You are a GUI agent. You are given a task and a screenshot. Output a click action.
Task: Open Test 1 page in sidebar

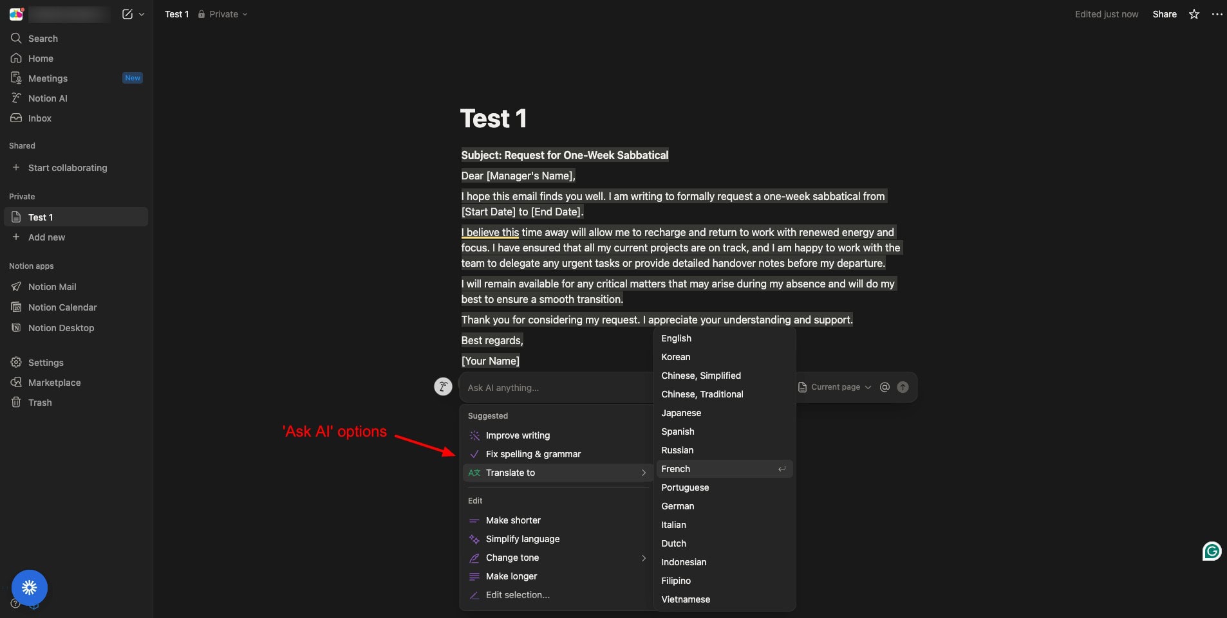click(x=41, y=217)
